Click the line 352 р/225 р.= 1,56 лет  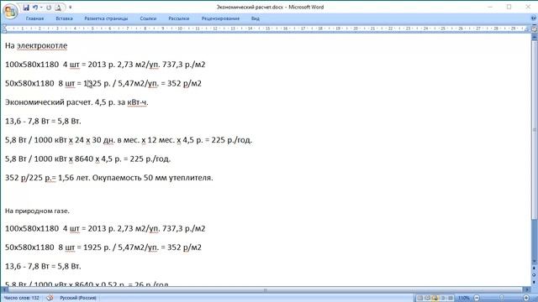109,177
